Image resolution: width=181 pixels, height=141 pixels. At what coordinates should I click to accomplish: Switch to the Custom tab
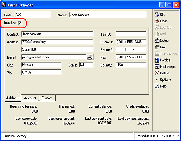point(47,98)
